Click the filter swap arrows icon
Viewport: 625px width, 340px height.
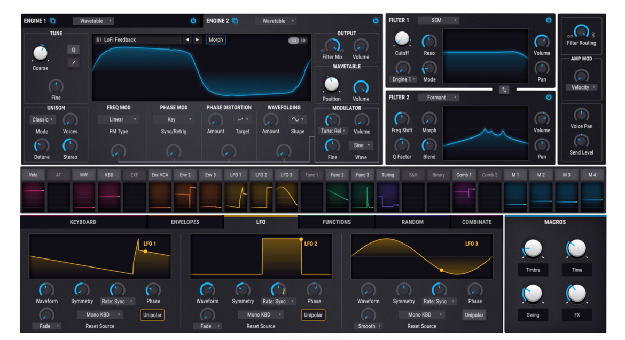tap(504, 90)
